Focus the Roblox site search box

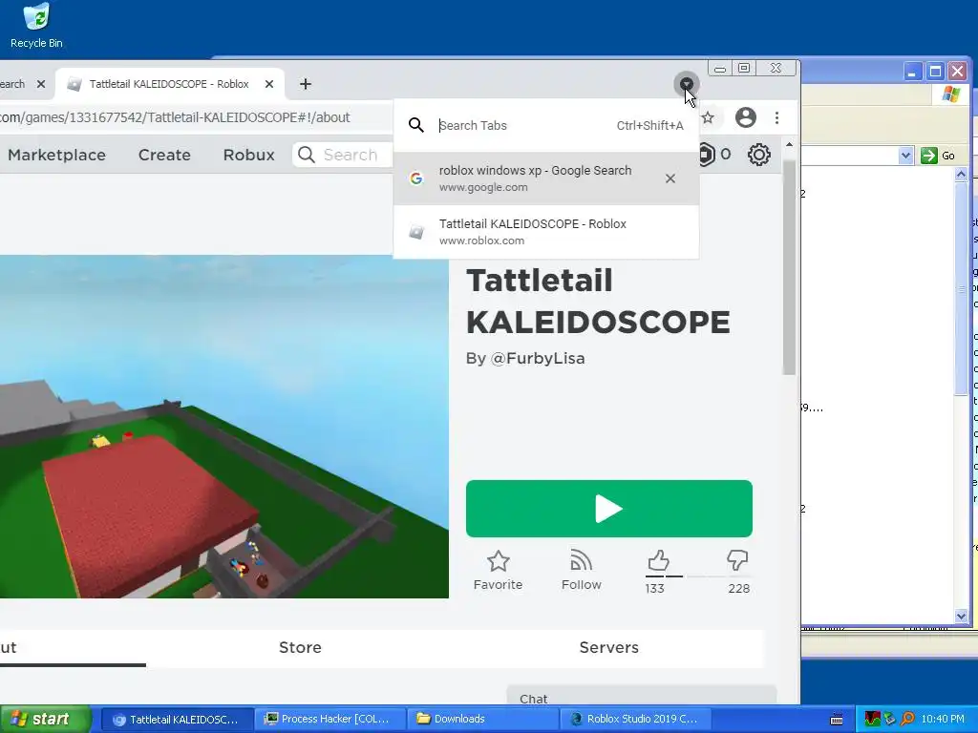[343, 155]
